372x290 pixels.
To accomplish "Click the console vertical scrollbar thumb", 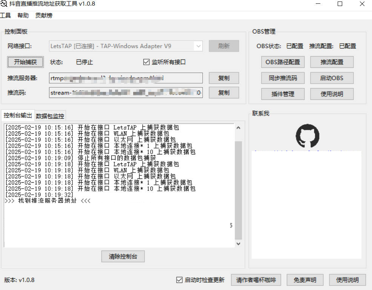I will tap(238, 190).
